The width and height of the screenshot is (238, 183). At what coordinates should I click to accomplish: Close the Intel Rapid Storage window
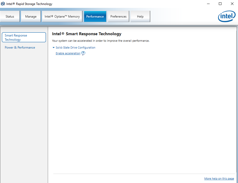pyautogui.click(x=232, y=4)
